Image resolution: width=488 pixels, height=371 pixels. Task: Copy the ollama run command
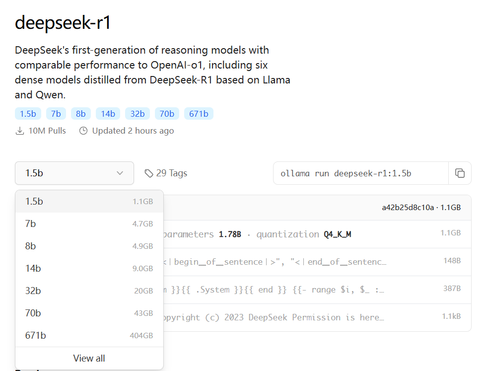(x=460, y=173)
